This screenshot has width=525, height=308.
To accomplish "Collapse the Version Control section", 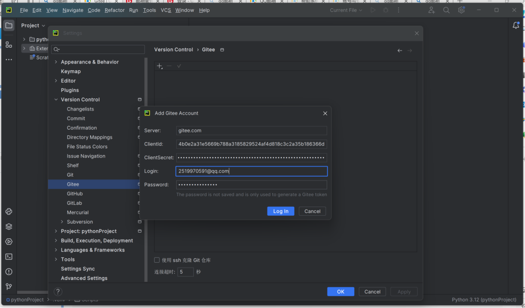I will 56,100.
